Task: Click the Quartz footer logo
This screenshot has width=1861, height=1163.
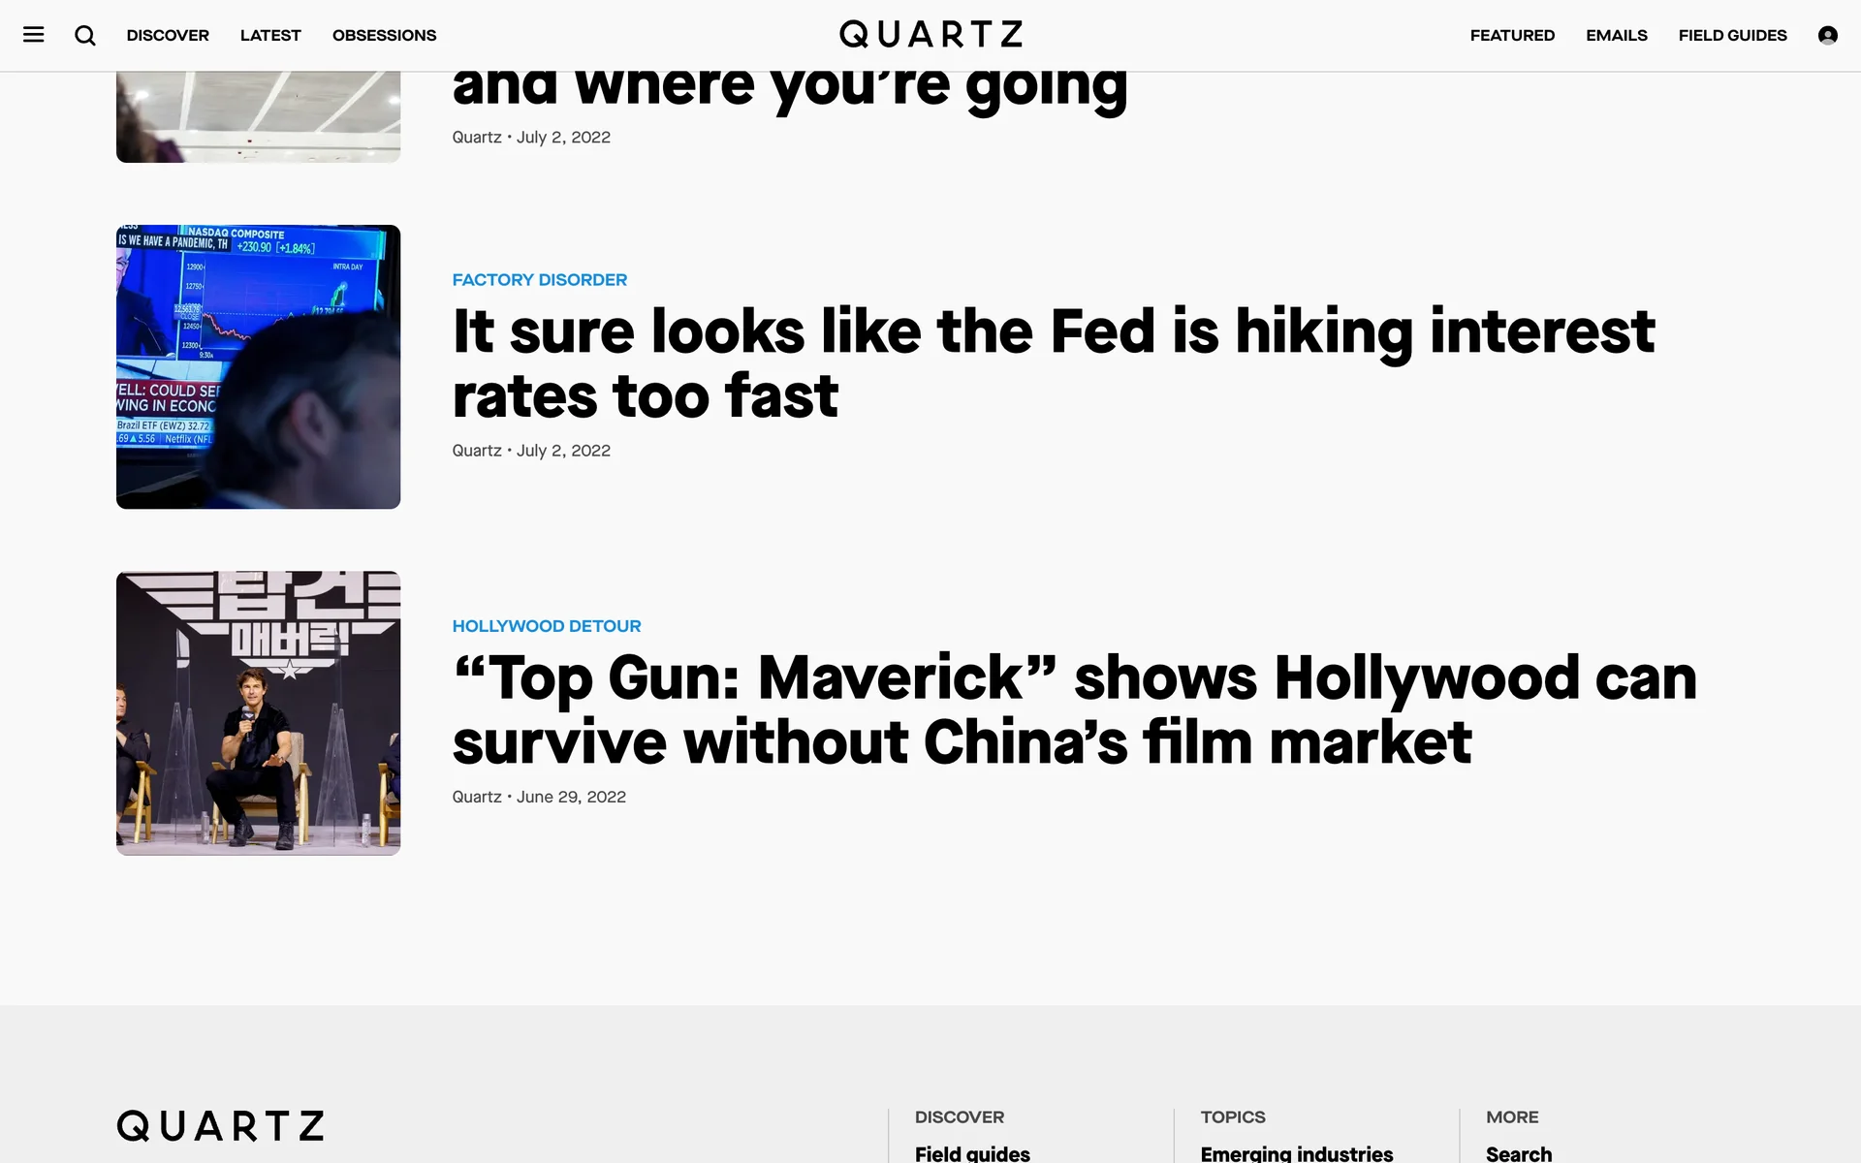Action: pos(220,1126)
